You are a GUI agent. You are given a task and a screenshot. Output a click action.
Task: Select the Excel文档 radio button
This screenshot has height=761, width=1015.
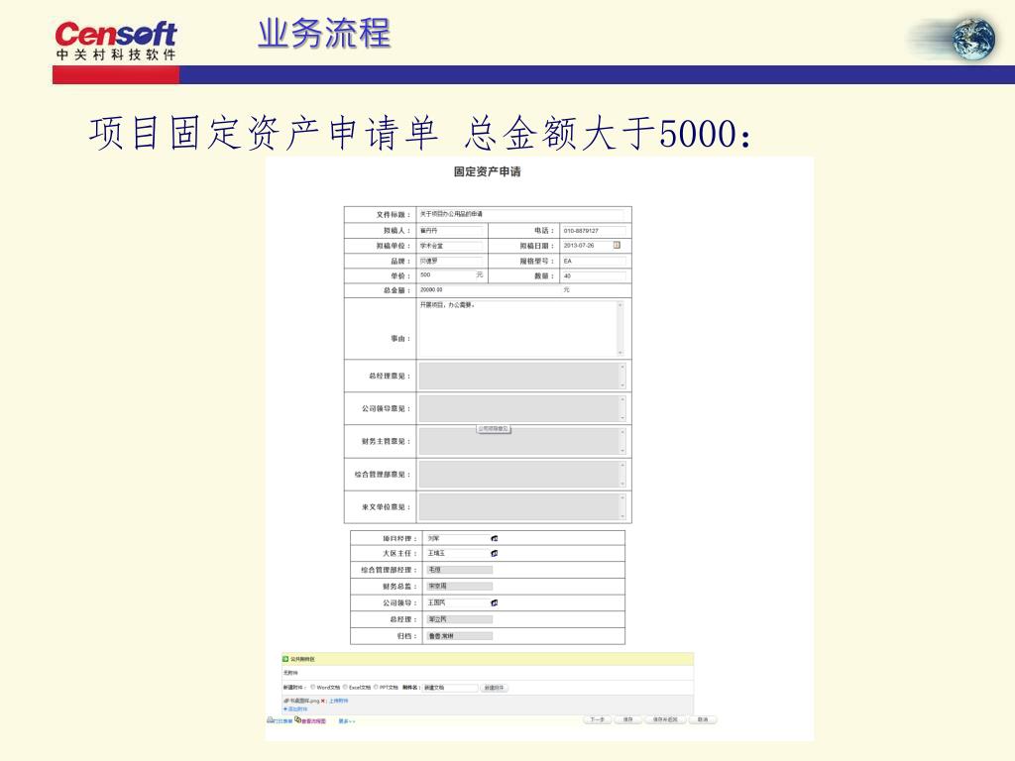click(x=345, y=688)
